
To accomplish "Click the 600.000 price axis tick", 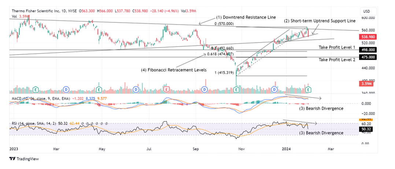I will pos(369,18).
